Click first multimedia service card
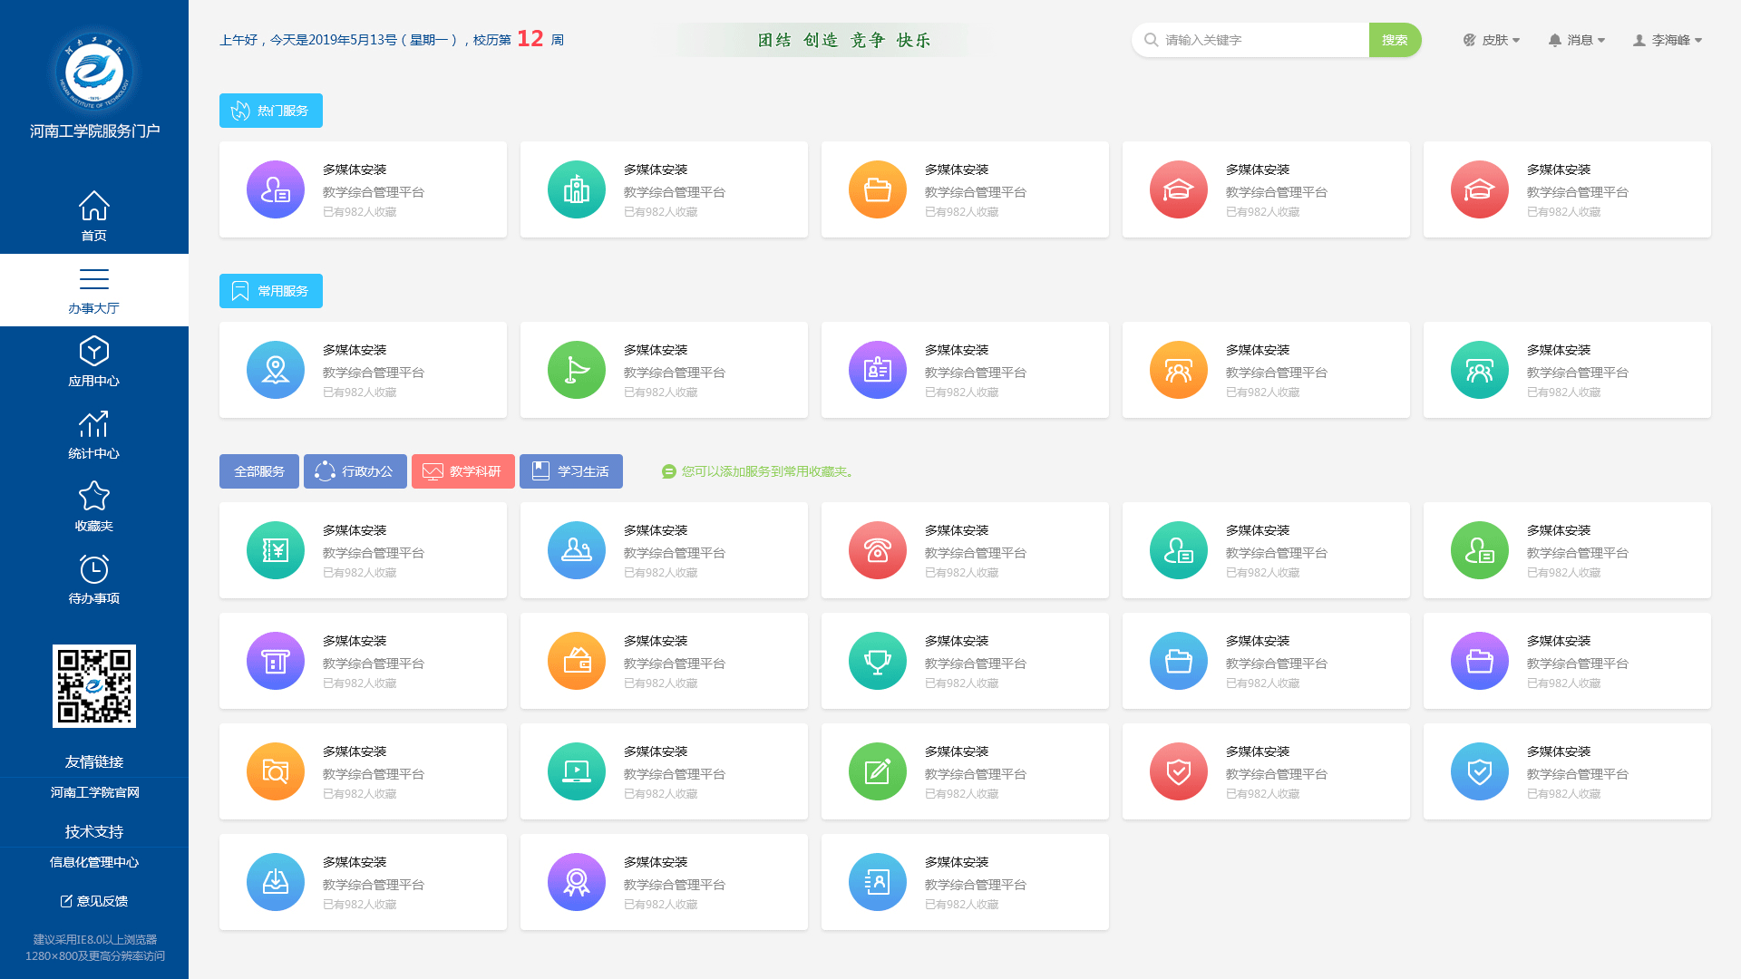Viewport: 1741px width, 979px height. coord(361,189)
